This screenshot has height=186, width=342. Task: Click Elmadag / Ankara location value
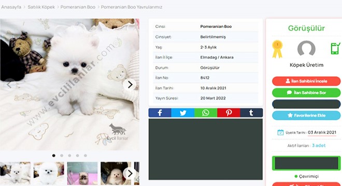[217, 57]
